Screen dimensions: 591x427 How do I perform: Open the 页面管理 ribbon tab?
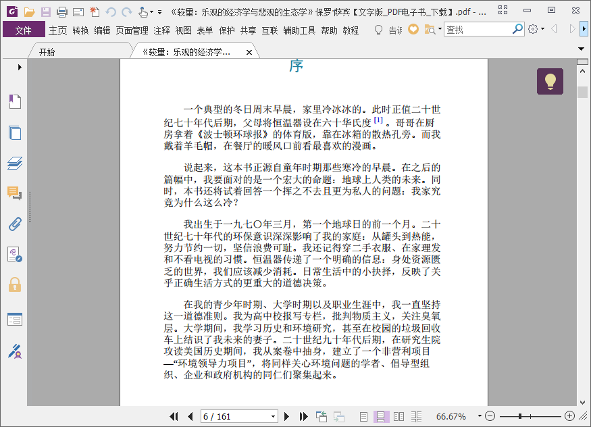point(132,30)
